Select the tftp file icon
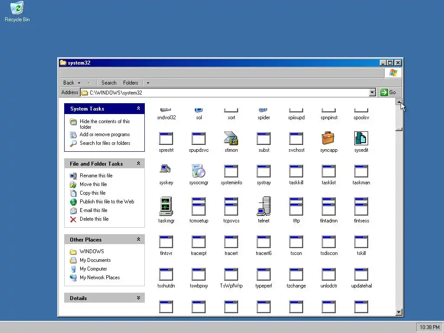Viewport: 444px width, 333px height. pyautogui.click(x=296, y=206)
